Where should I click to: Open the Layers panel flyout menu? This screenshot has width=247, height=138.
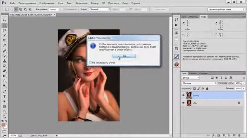pyautogui.click(x=244, y=73)
